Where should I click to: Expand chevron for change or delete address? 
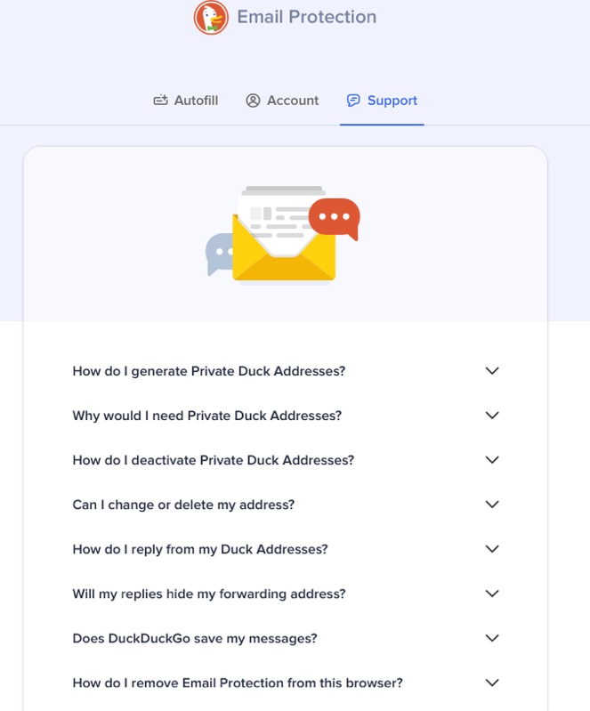492,505
